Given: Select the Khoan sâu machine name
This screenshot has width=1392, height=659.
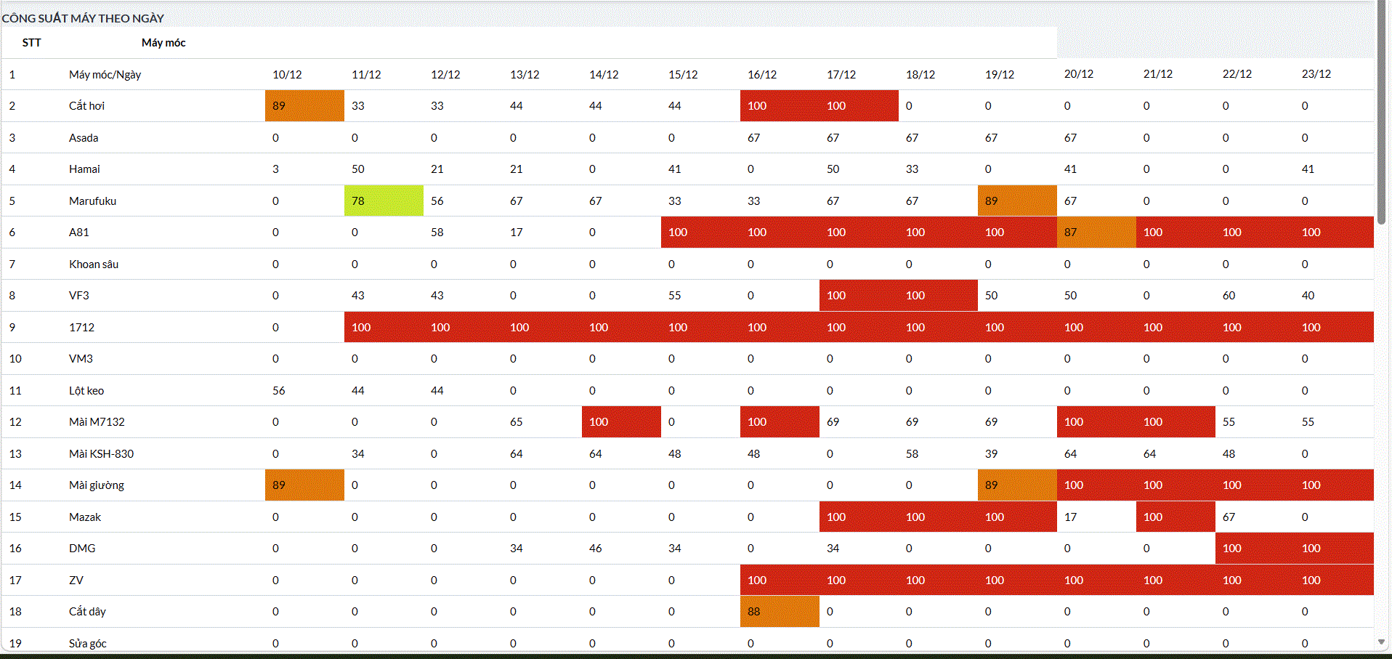Looking at the screenshot, I should pos(94,264).
